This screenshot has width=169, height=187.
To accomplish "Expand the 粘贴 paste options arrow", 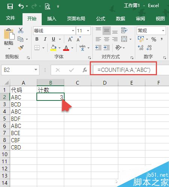I will coord(9,49).
